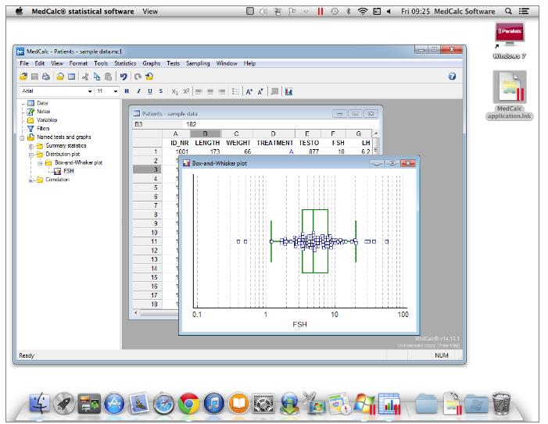The width and height of the screenshot is (548, 424).
Task: Open Chrome from the Dock
Action: coord(188,404)
